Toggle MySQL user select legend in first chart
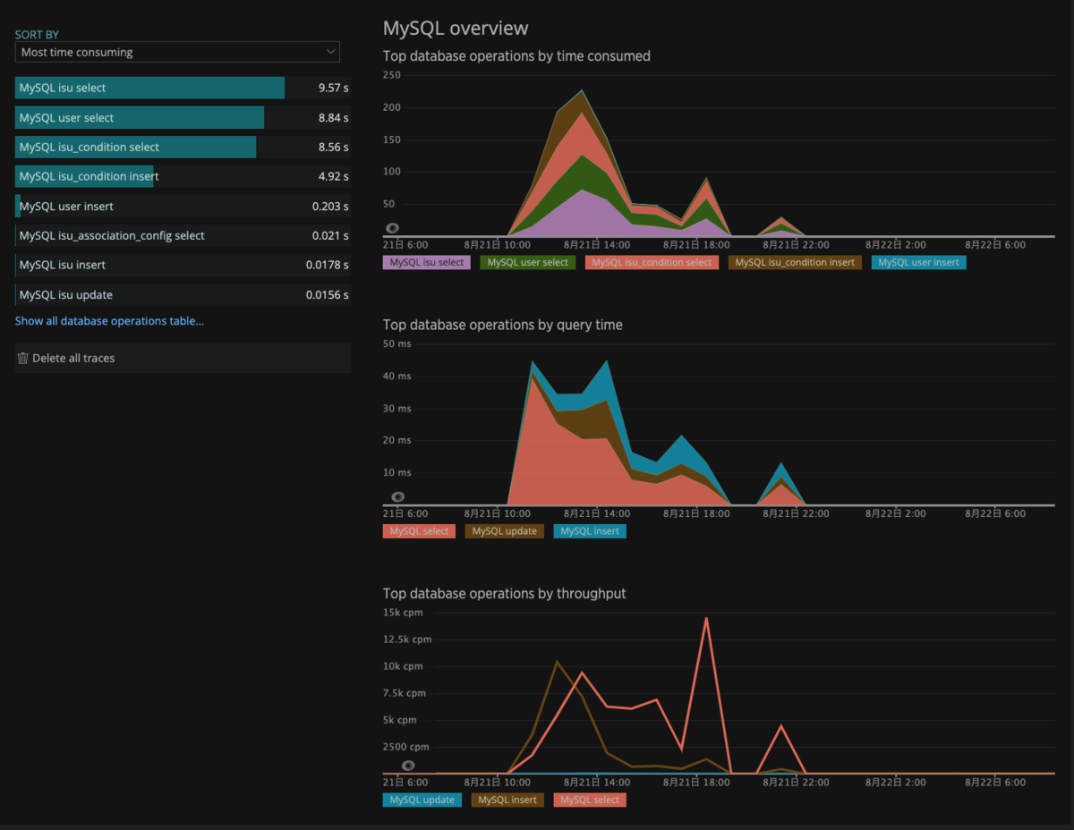This screenshot has height=830, width=1074. click(528, 263)
